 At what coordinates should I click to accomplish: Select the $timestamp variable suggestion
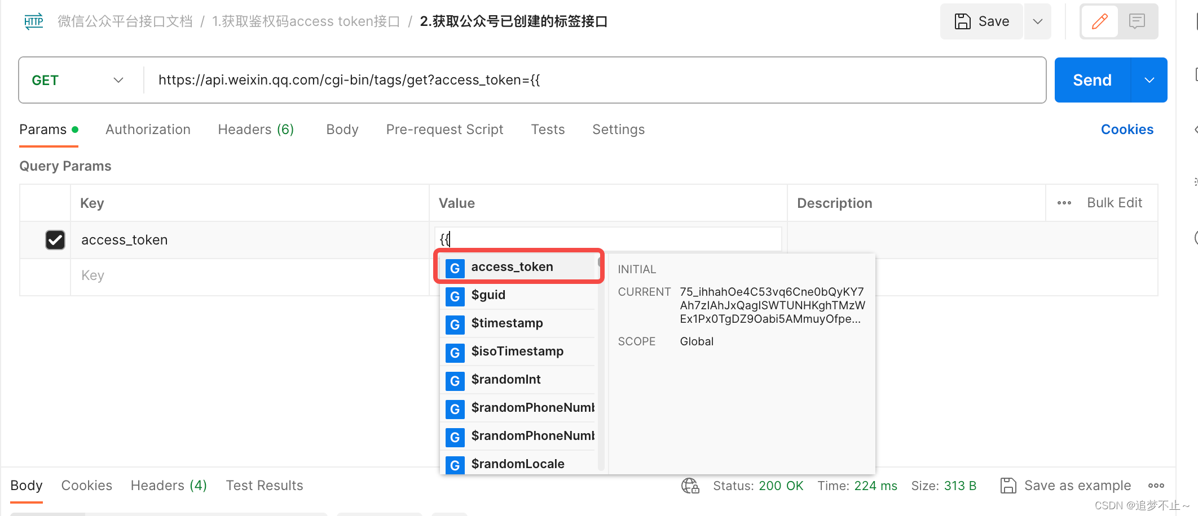(x=518, y=323)
